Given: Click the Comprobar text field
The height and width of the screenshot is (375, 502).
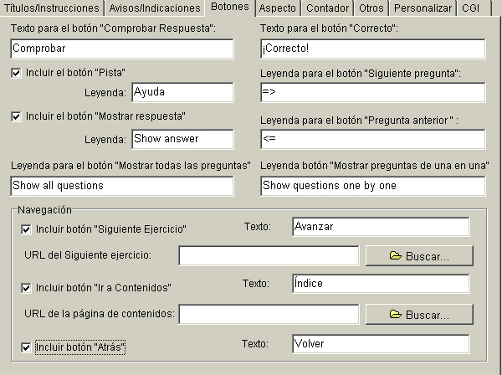Looking at the screenshot, I should coord(122,49).
